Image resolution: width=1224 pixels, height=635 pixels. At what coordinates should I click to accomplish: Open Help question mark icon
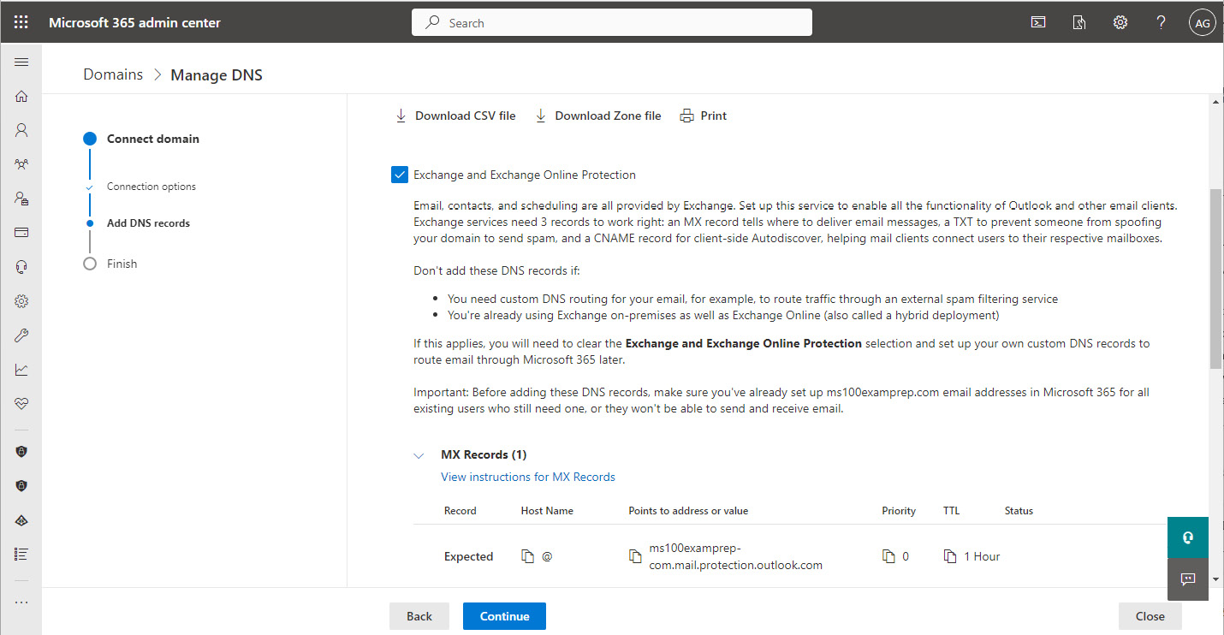(x=1162, y=22)
